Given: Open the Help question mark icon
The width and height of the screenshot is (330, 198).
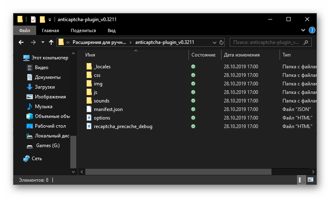Looking at the screenshot, I should click(312, 30).
